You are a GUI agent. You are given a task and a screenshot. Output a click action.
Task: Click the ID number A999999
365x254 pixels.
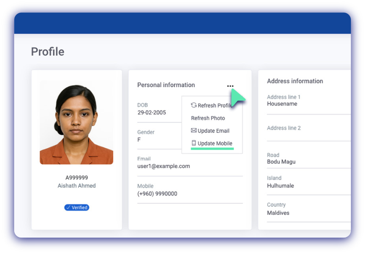coord(77,178)
